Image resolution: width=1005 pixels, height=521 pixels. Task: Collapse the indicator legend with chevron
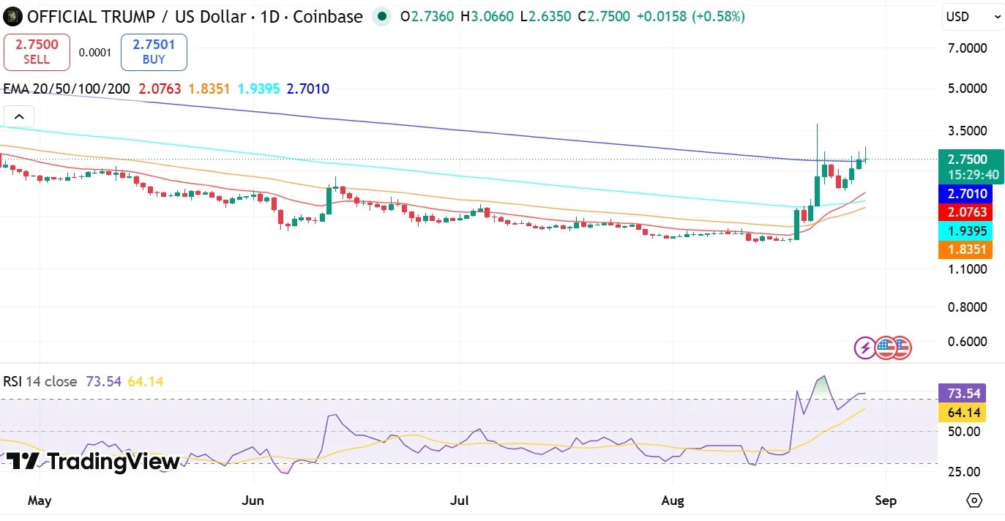click(19, 116)
